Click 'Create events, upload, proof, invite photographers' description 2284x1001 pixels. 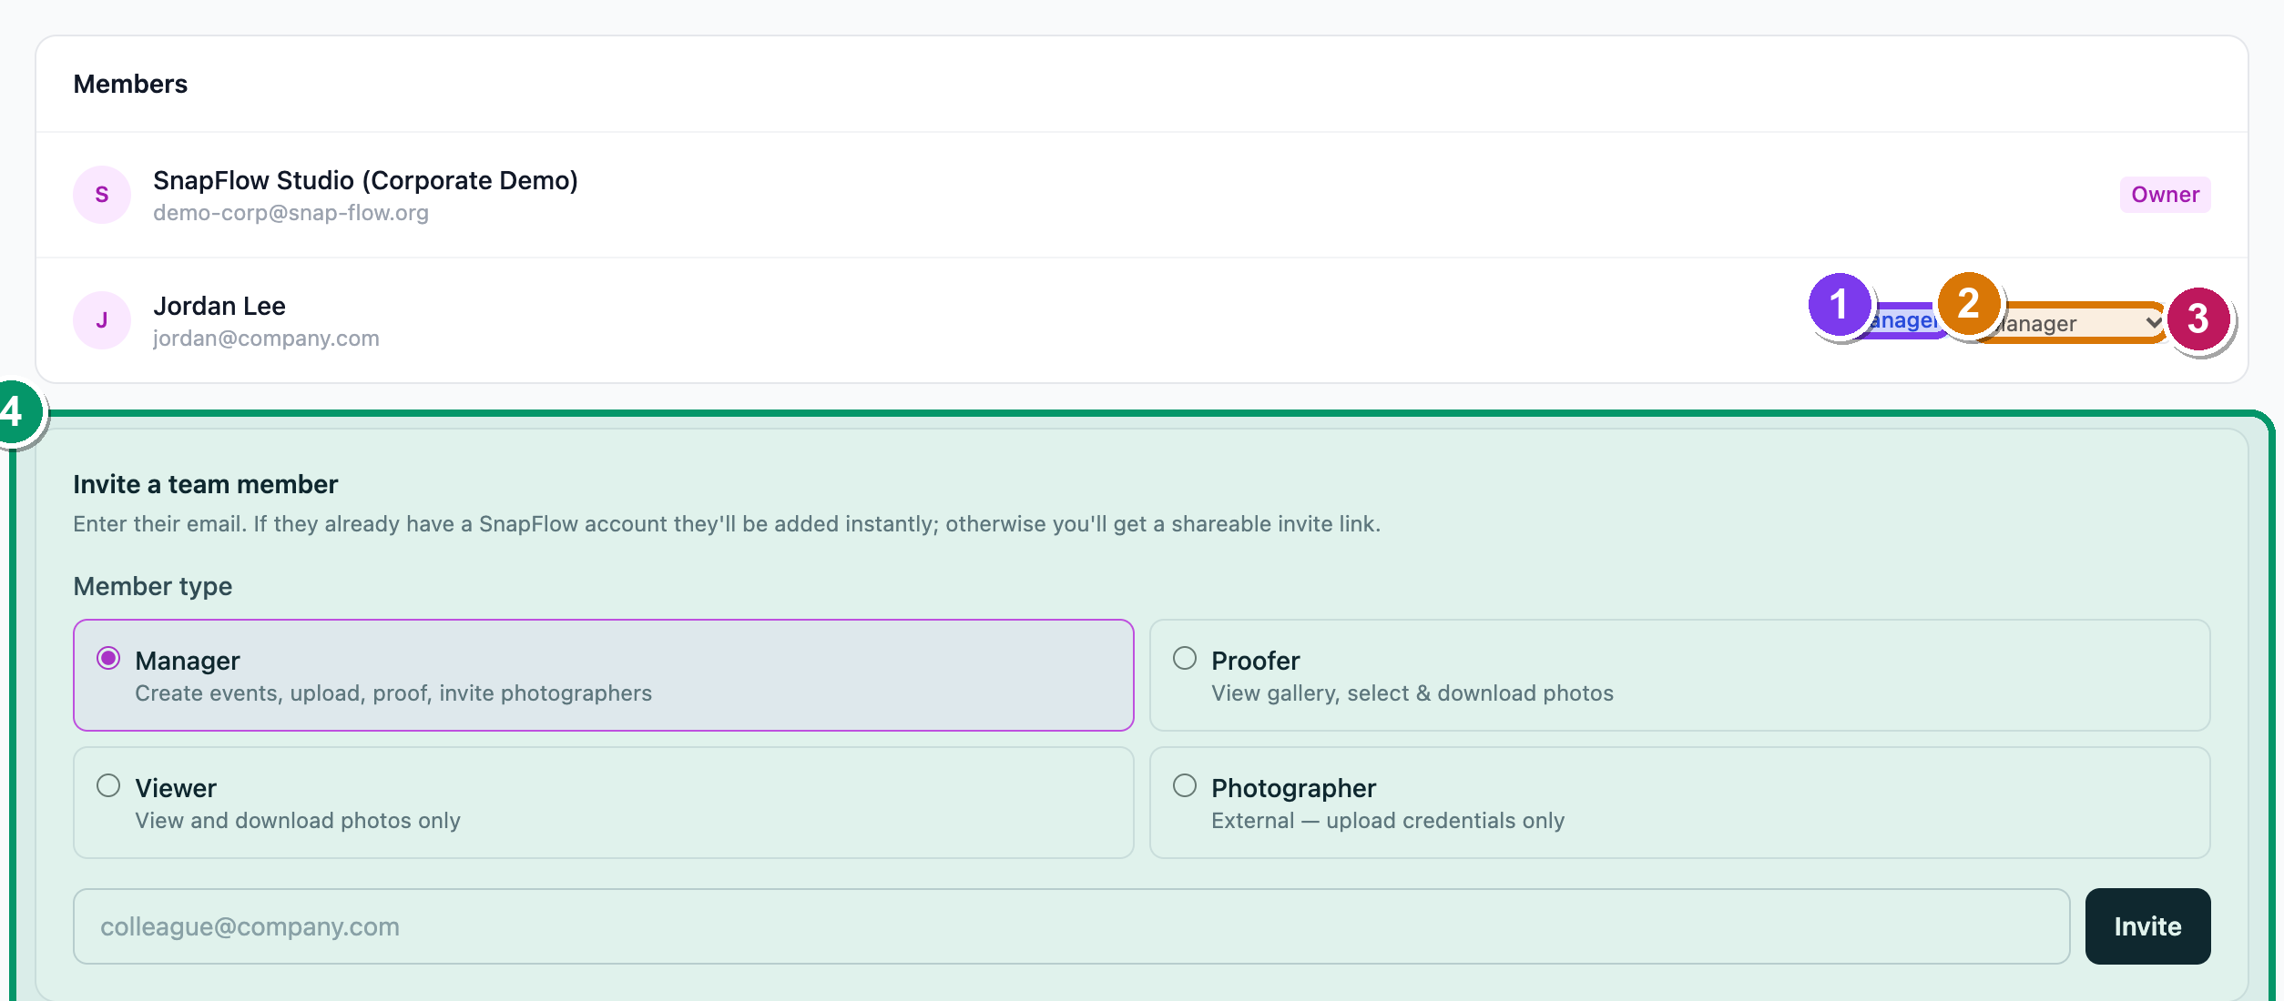[x=393, y=693]
